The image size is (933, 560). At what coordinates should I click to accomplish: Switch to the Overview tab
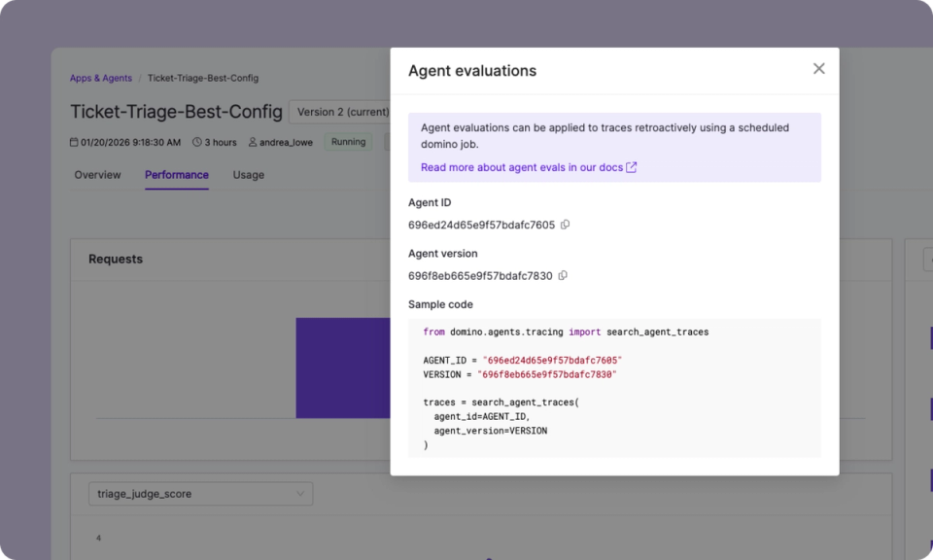pyautogui.click(x=97, y=175)
